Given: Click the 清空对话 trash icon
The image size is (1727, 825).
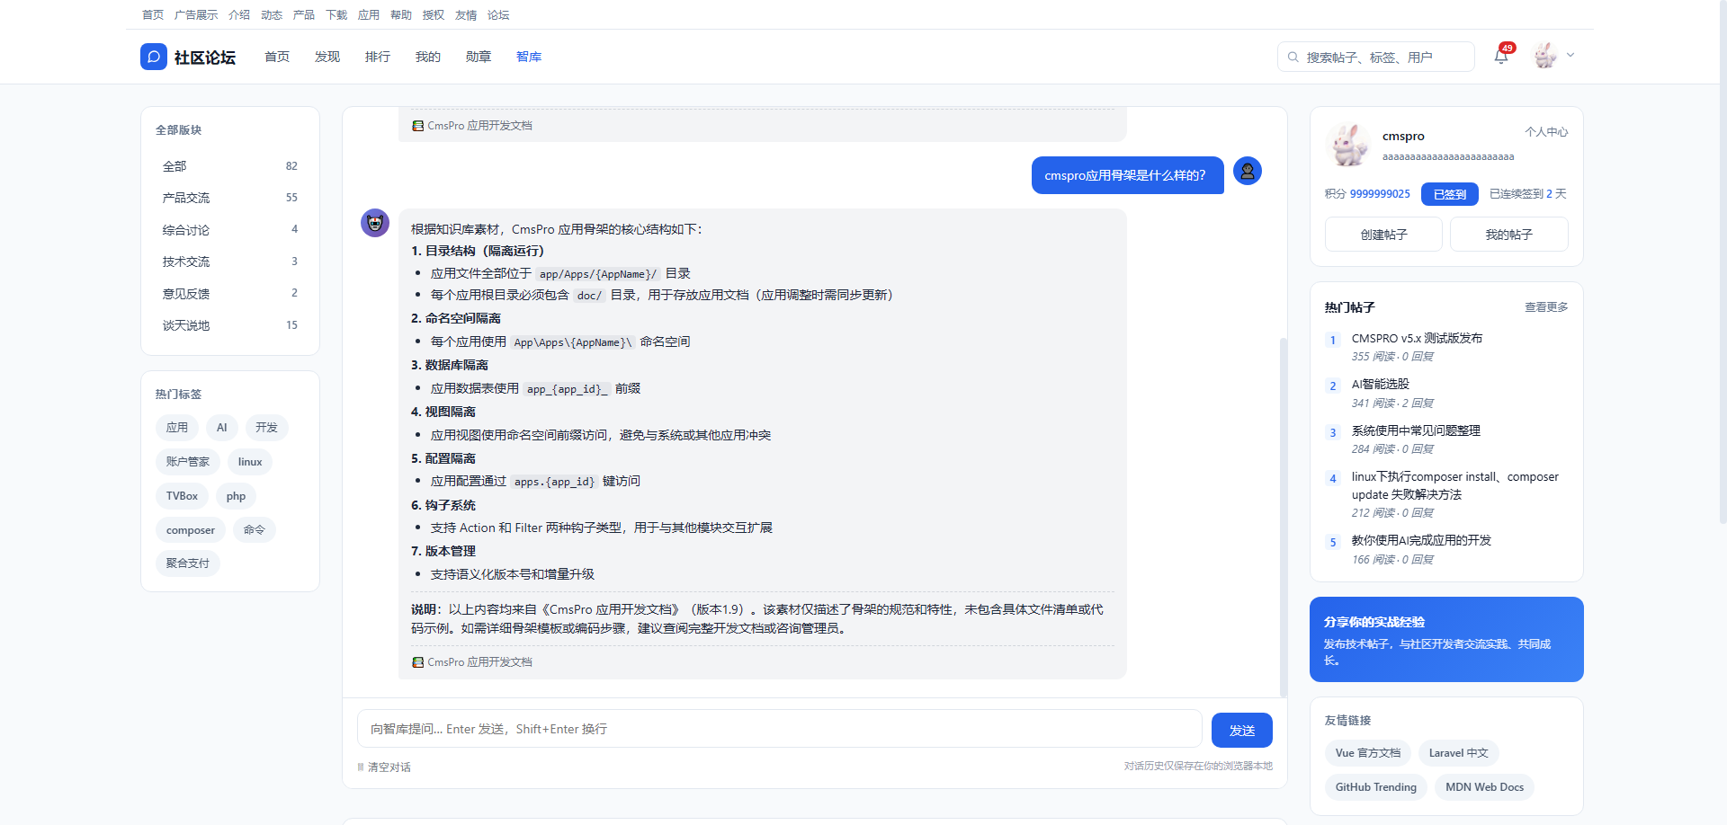Looking at the screenshot, I should (361, 767).
